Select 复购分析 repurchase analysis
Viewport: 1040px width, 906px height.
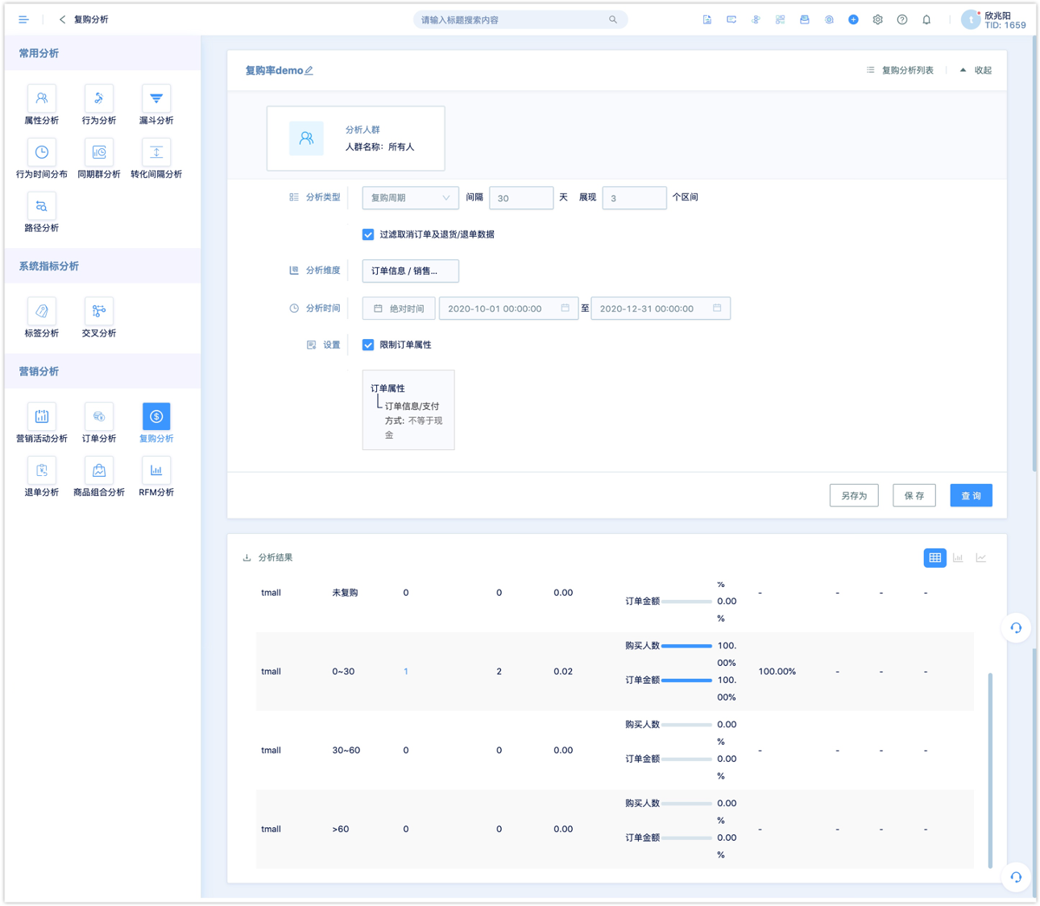pos(156,424)
